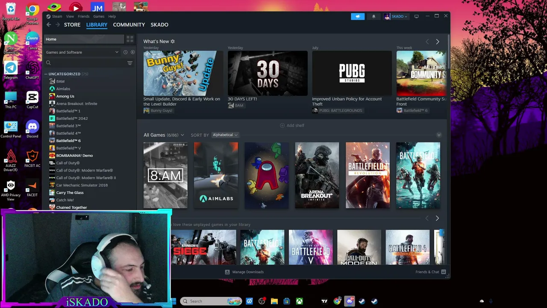Open the 30 DAYS LEFT! news thumbnail
This screenshot has height=308, width=547.
point(268,73)
